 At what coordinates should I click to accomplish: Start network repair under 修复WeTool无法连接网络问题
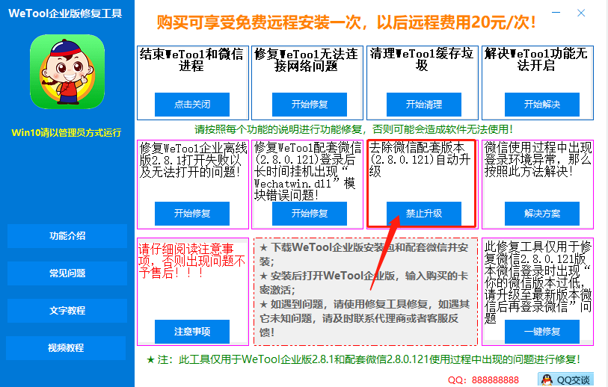click(x=310, y=104)
